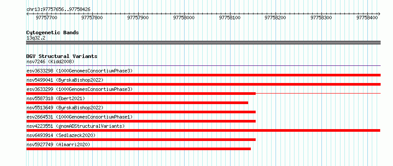Image resolution: width=393 pixels, height=166 pixels.
Task: Click the nsv7246 (Kidd2008) variant label
Action: click(50, 61)
